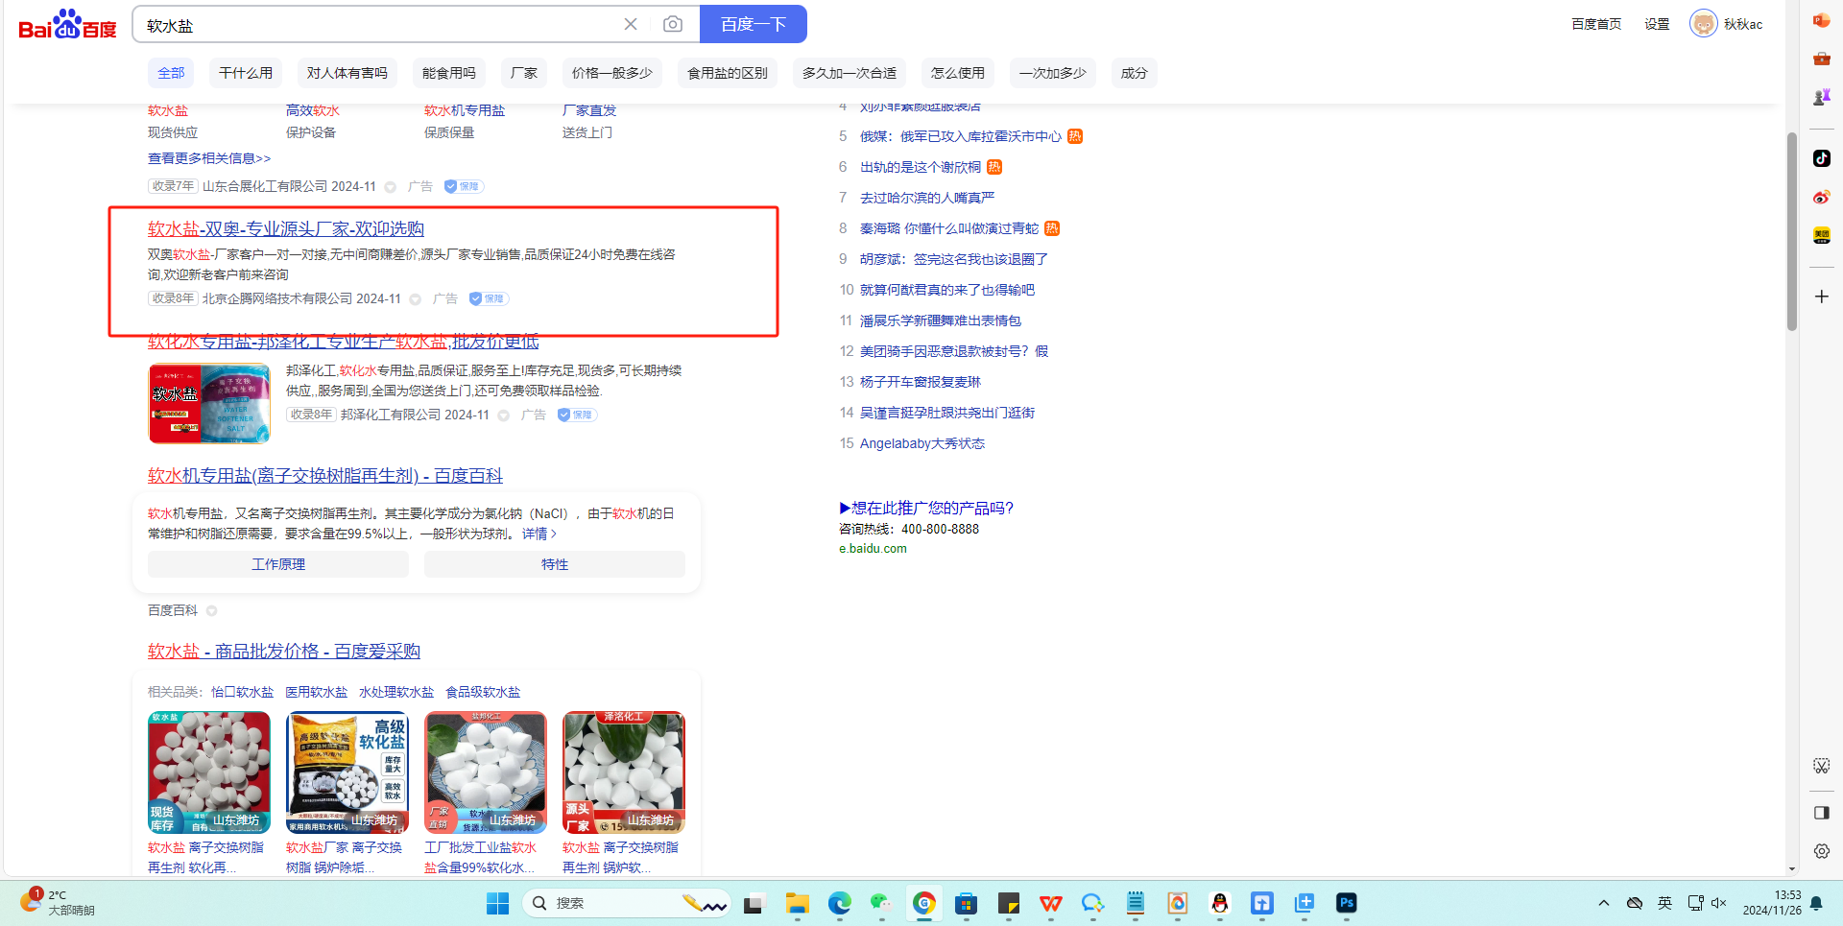Select the 全部 filter tab
The image size is (1843, 926).
point(171,73)
